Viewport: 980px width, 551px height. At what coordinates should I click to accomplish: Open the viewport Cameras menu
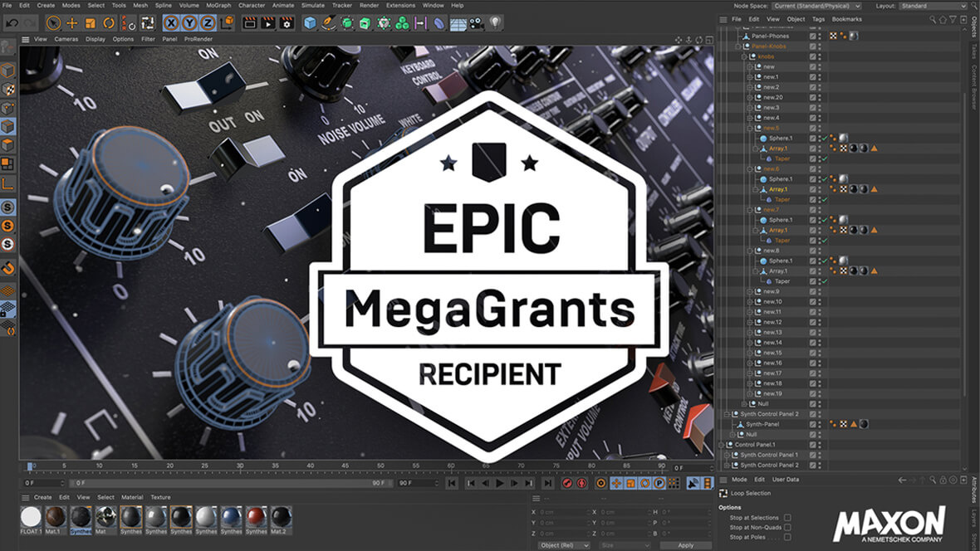66,39
